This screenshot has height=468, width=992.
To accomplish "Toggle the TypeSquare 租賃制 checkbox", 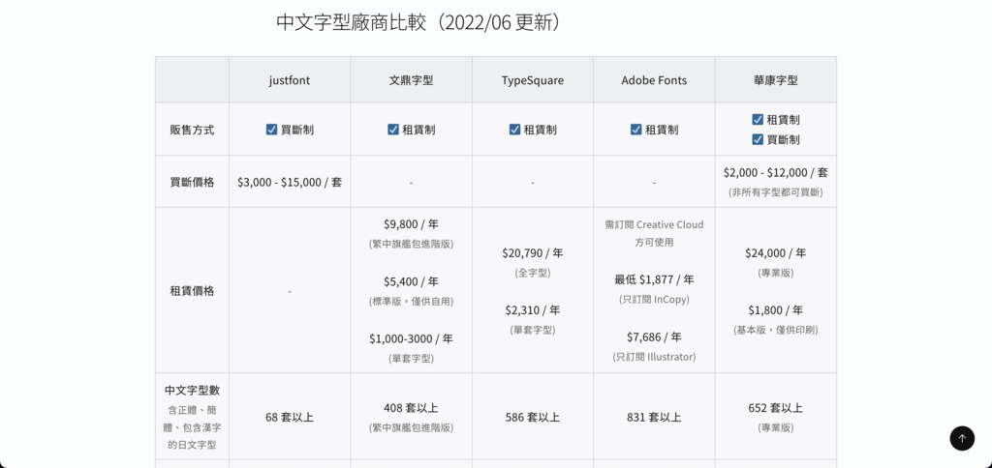I will tap(514, 130).
